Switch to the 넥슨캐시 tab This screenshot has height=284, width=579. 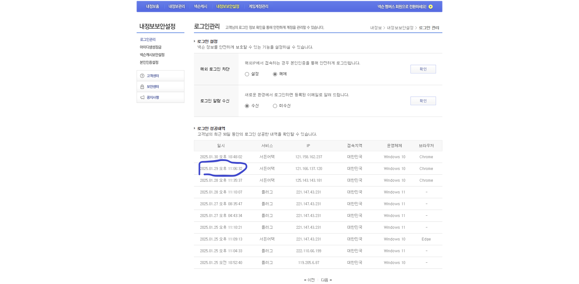point(200,6)
